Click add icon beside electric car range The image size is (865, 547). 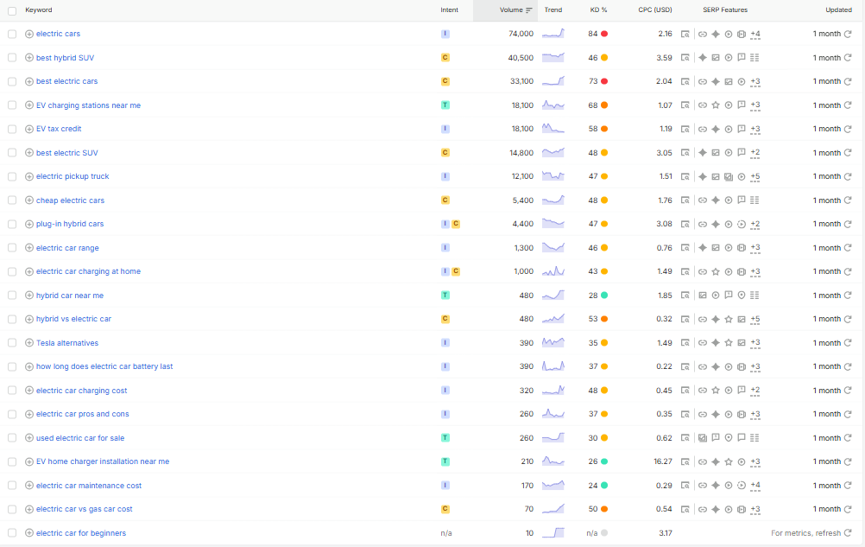(x=29, y=248)
